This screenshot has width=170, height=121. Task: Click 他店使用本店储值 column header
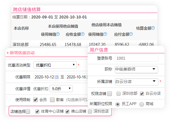click(107, 25)
